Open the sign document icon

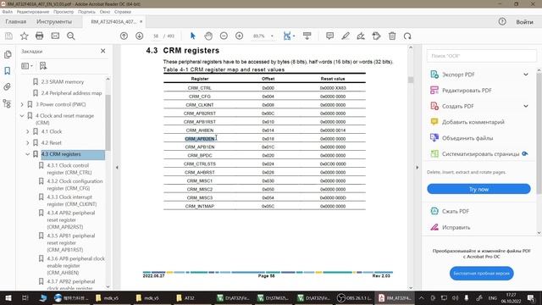[x=361, y=36]
